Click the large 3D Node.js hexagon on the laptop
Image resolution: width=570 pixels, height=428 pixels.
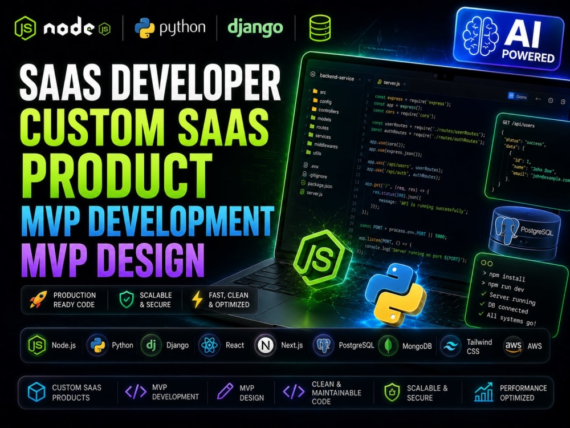pyautogui.click(x=321, y=259)
